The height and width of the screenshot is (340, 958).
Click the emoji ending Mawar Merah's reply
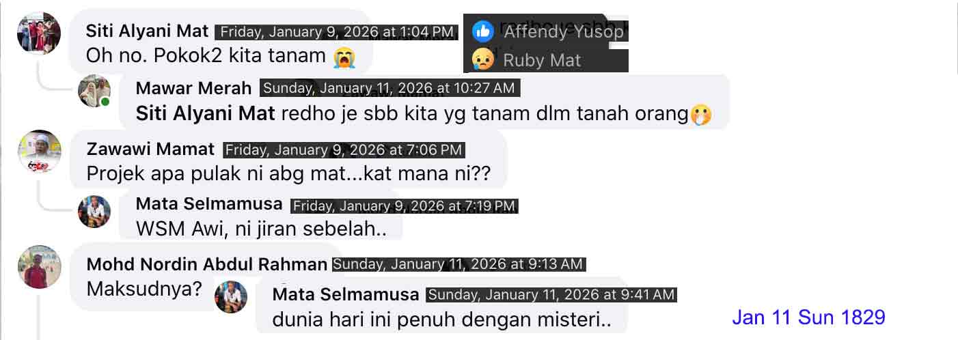(x=701, y=115)
